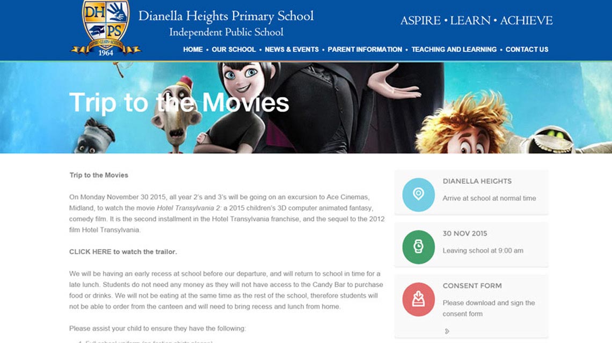Click the CONSENT FORM heading
Viewport: 612px width, 343px height.
(472, 286)
